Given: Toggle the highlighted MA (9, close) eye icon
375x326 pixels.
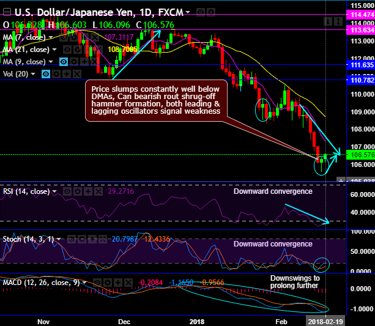Looking at the screenshot, I should (64, 62).
